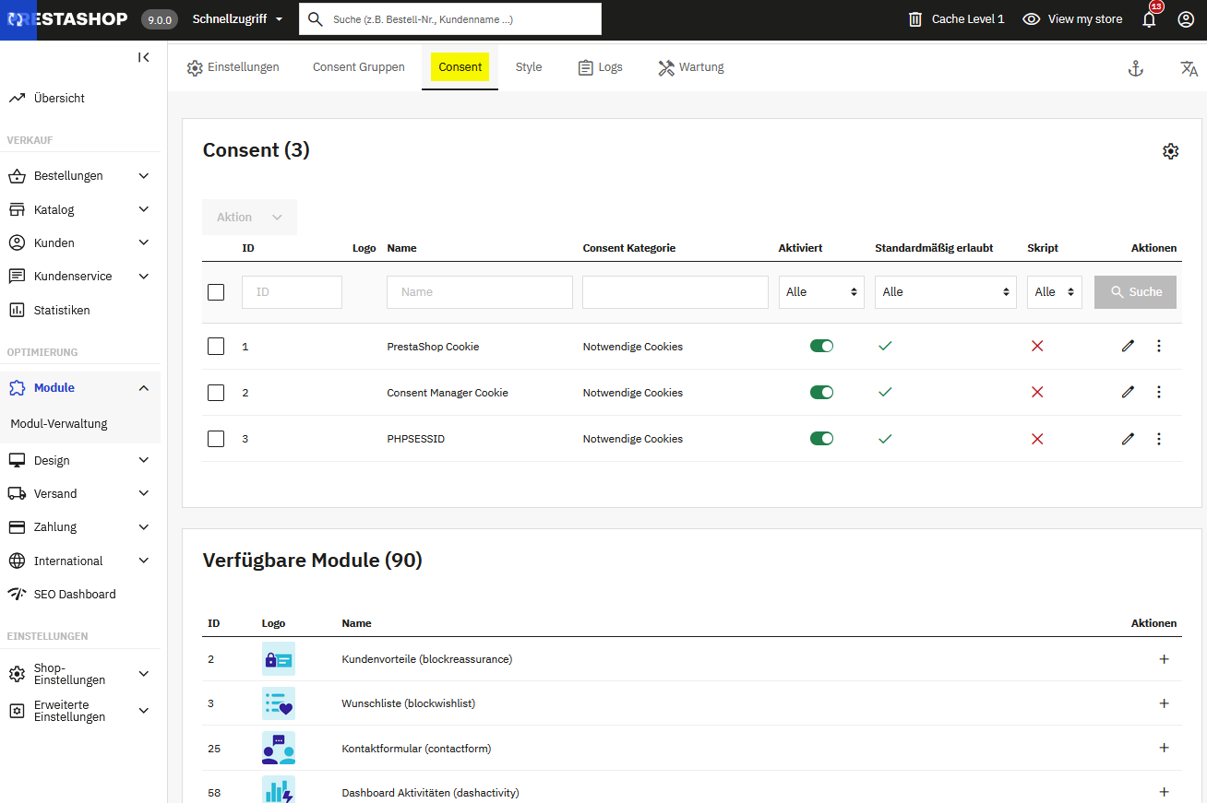
Task: Collapse the sidebar menu icon
Action: click(x=144, y=57)
